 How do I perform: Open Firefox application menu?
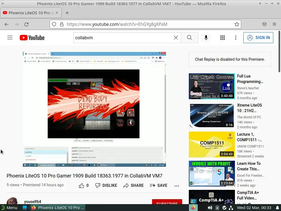coord(274,24)
